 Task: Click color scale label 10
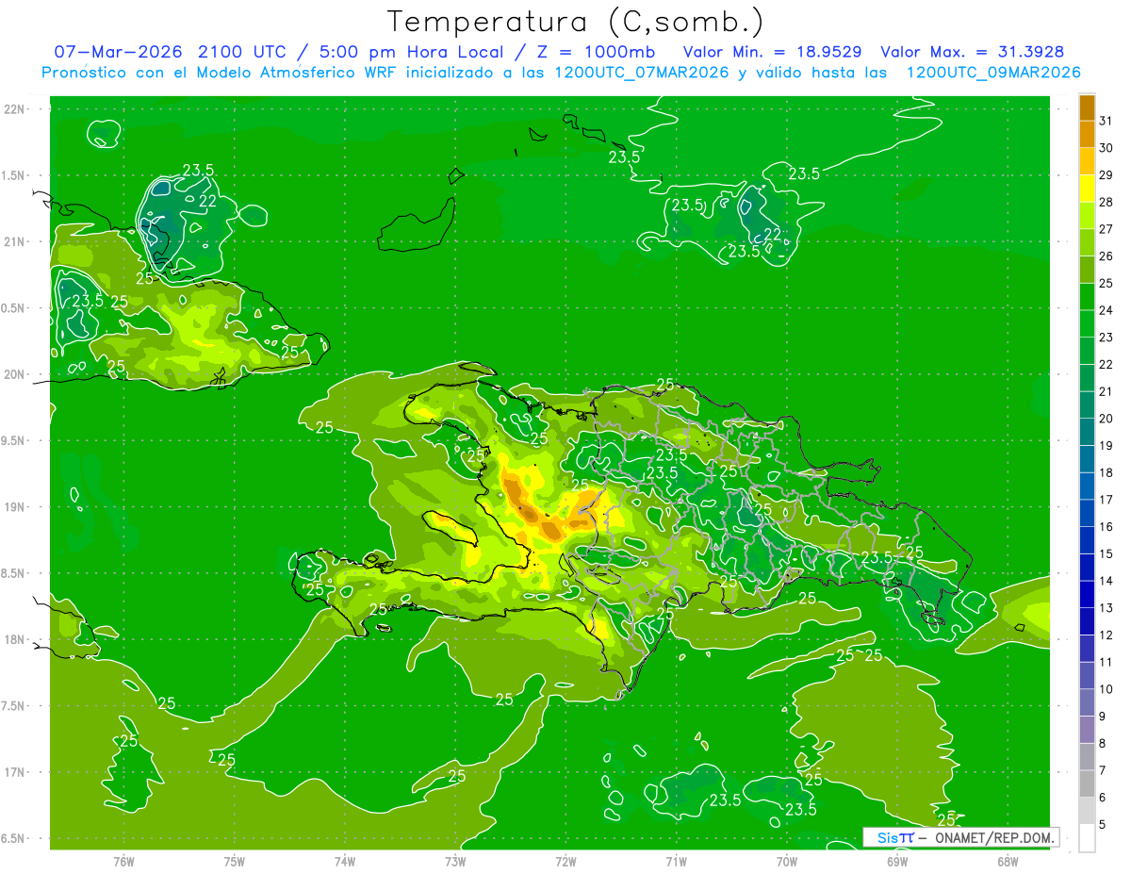pyautogui.click(x=1106, y=689)
